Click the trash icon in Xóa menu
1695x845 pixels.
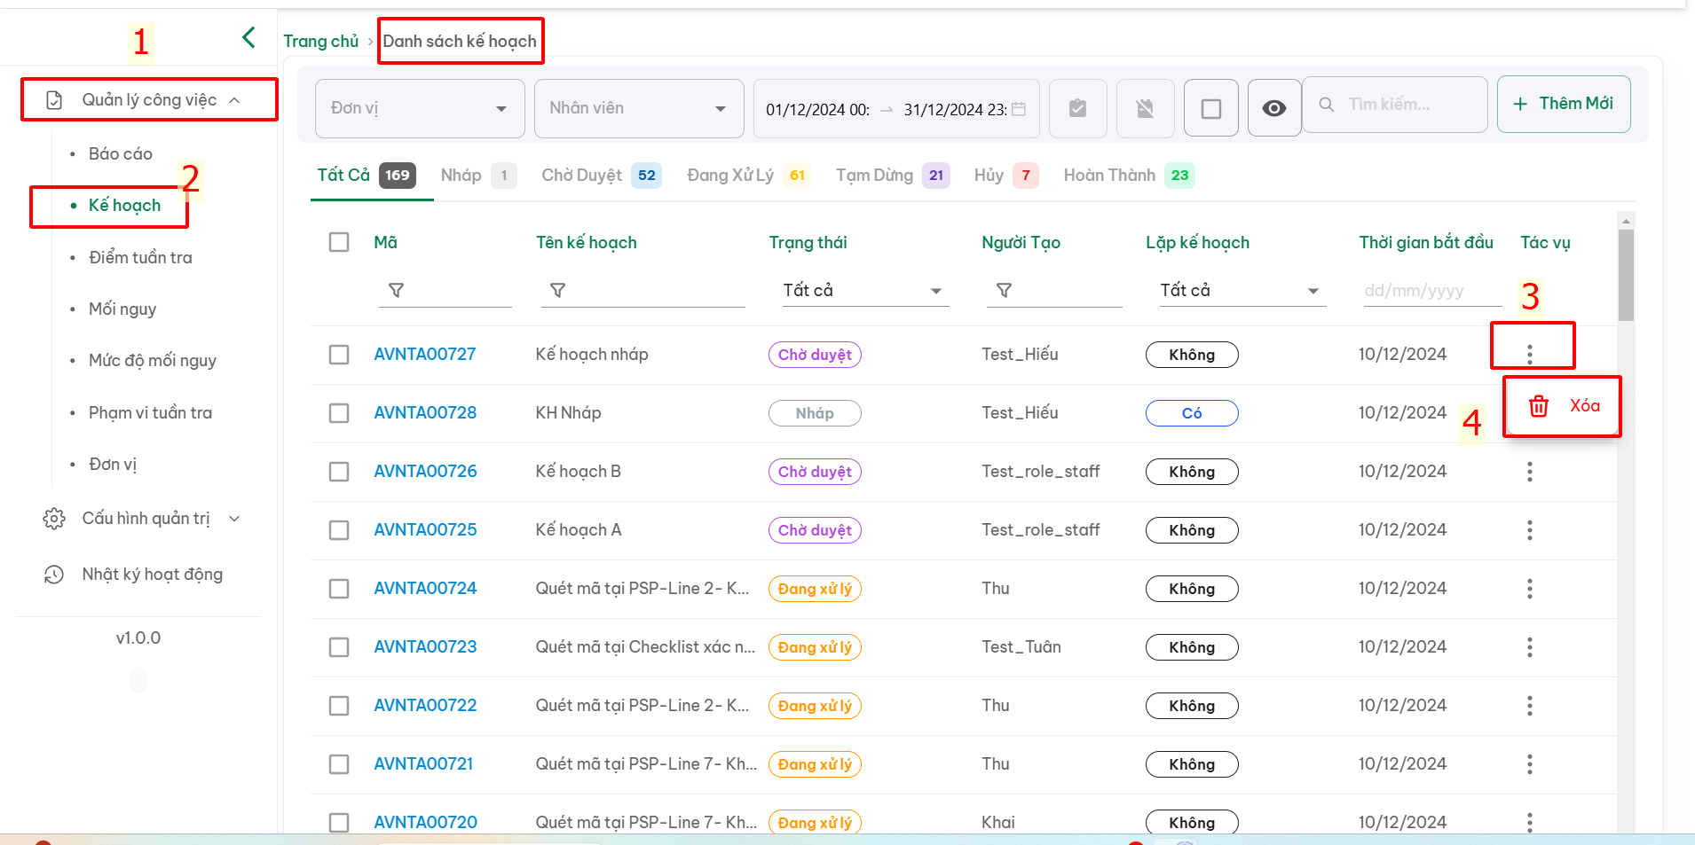(1539, 406)
